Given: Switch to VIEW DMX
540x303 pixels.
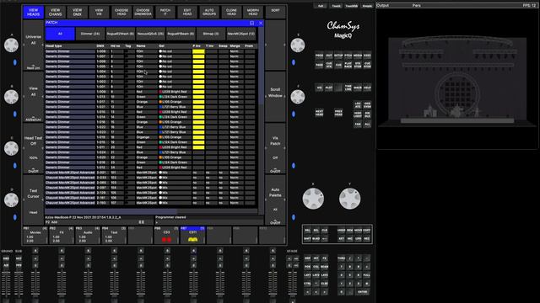Looking at the screenshot, I should 77,13.
